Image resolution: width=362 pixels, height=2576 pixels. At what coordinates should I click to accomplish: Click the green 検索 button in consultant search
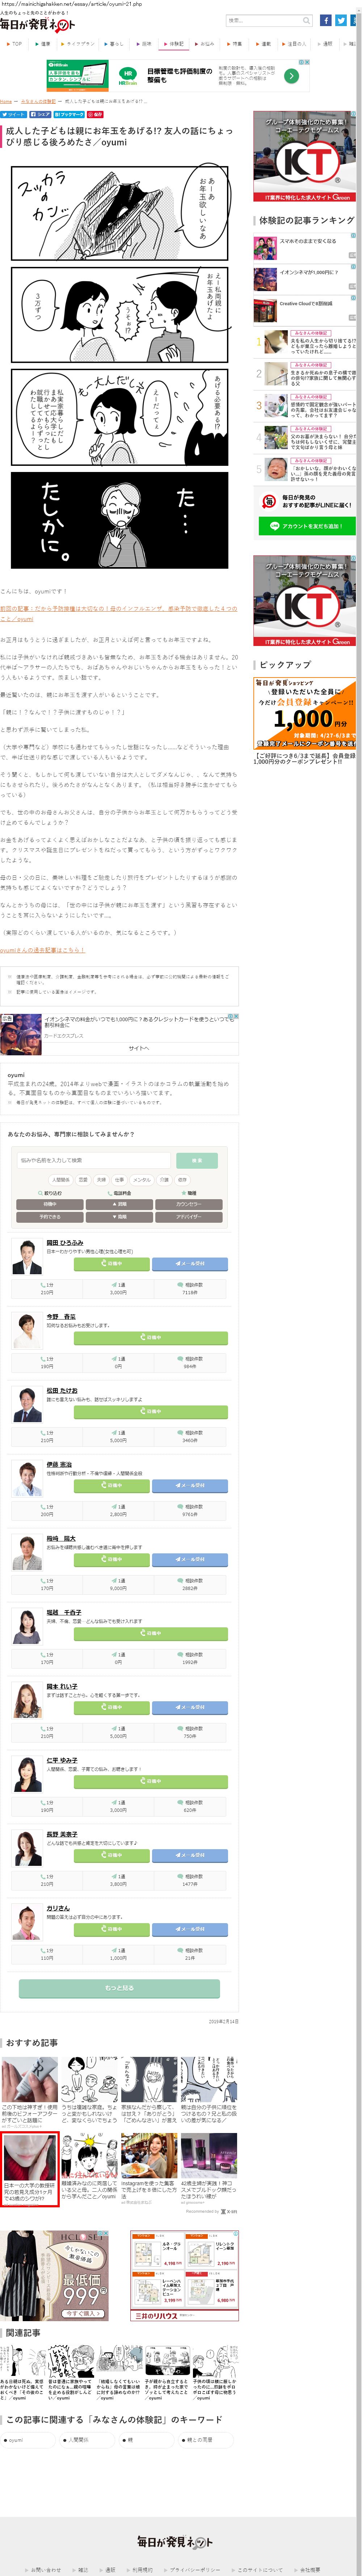(197, 1160)
